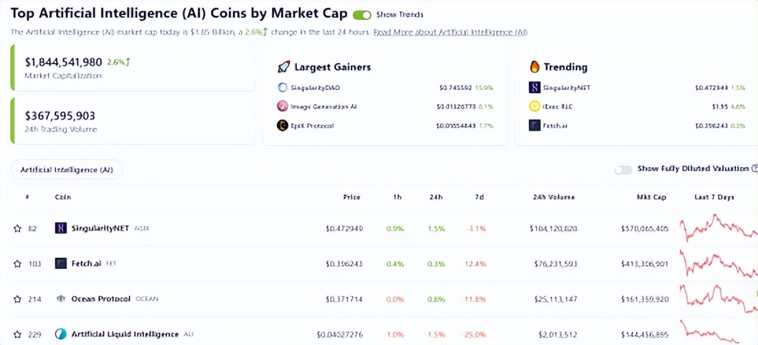Sort coins by Mkt Cap header

click(651, 197)
